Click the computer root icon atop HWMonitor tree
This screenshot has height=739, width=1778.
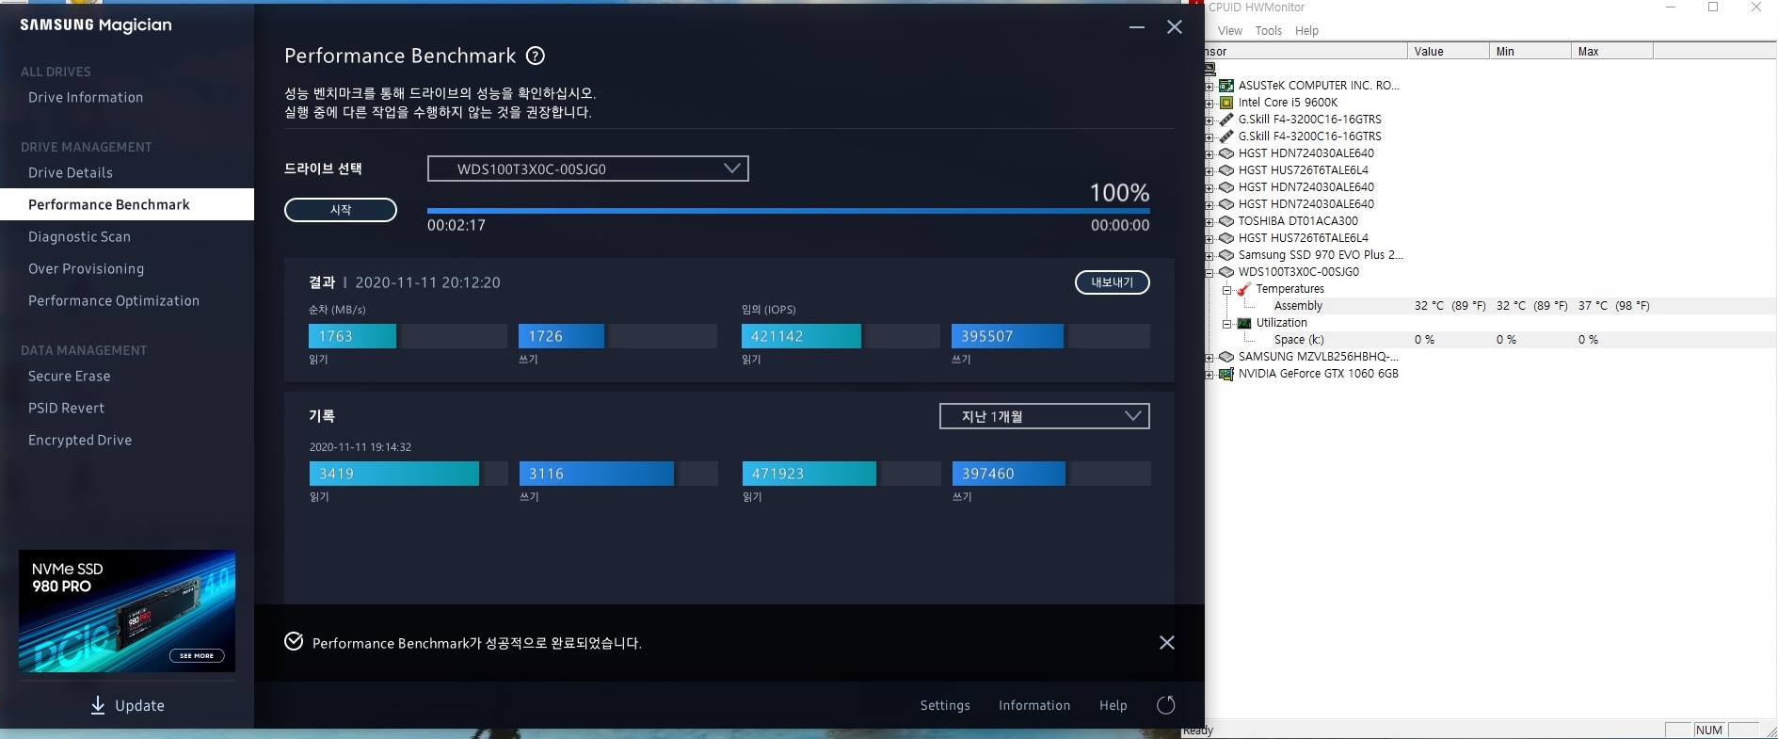(1209, 69)
